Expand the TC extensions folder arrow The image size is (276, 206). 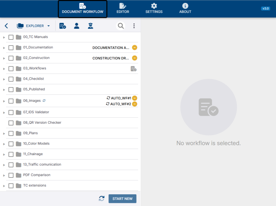(x=4, y=186)
